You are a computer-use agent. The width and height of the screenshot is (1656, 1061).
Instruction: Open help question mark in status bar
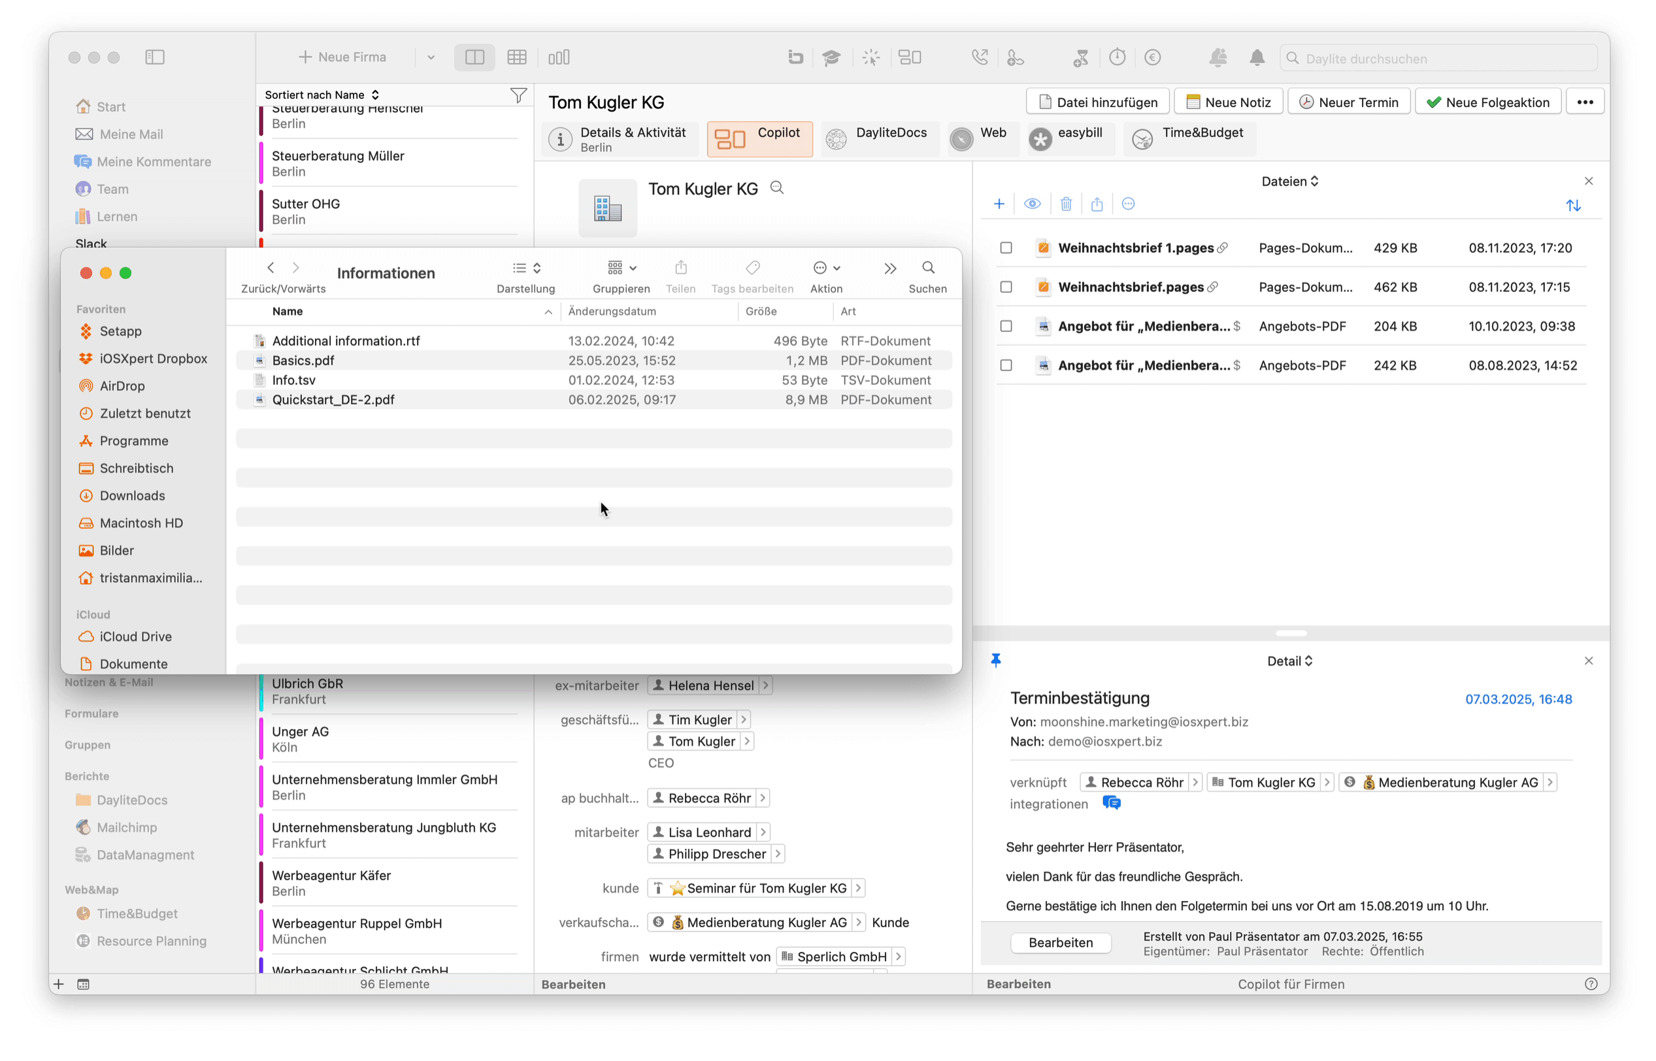(1591, 984)
